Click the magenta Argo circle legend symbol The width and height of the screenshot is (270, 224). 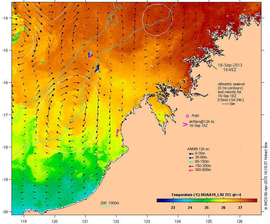[x=188, y=116]
